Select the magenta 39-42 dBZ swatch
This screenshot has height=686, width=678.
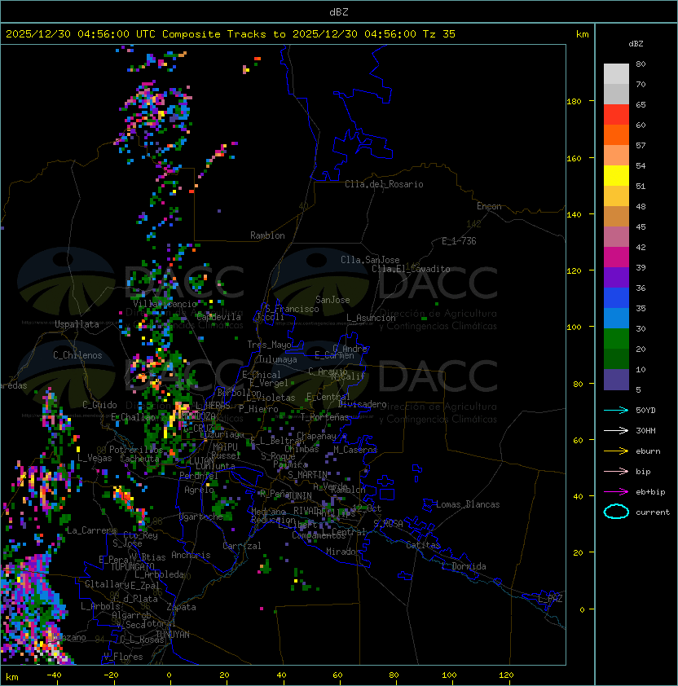click(616, 257)
